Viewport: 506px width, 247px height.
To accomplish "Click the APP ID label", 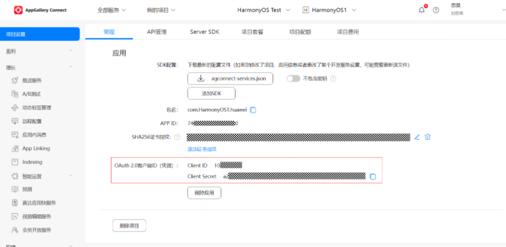I will coord(170,124).
